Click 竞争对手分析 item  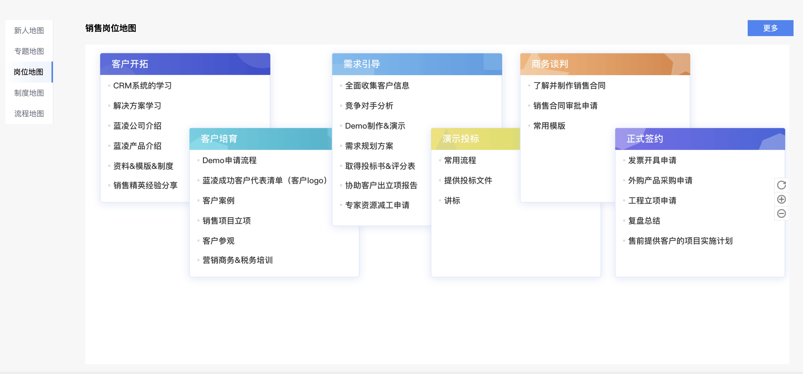coord(369,106)
